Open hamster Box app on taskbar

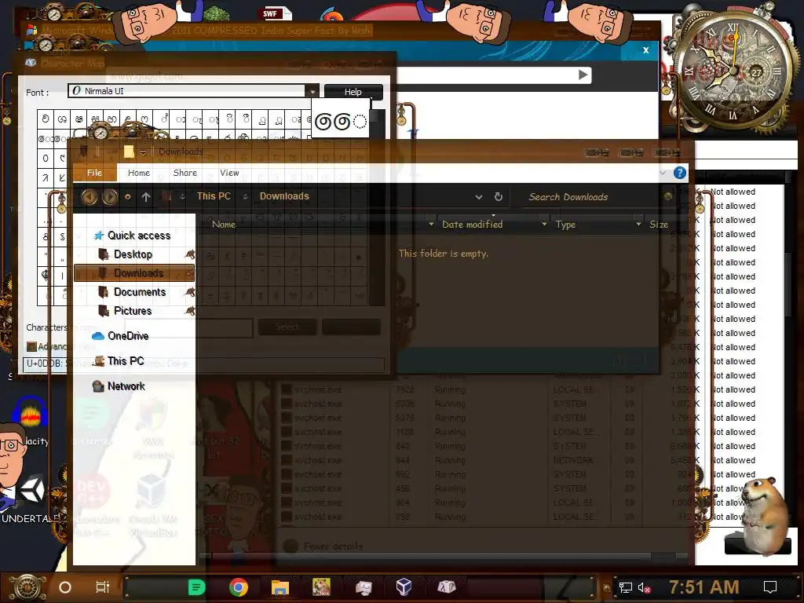[x=321, y=587]
